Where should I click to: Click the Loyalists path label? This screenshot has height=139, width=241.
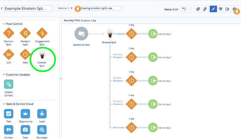[x=121, y=34]
